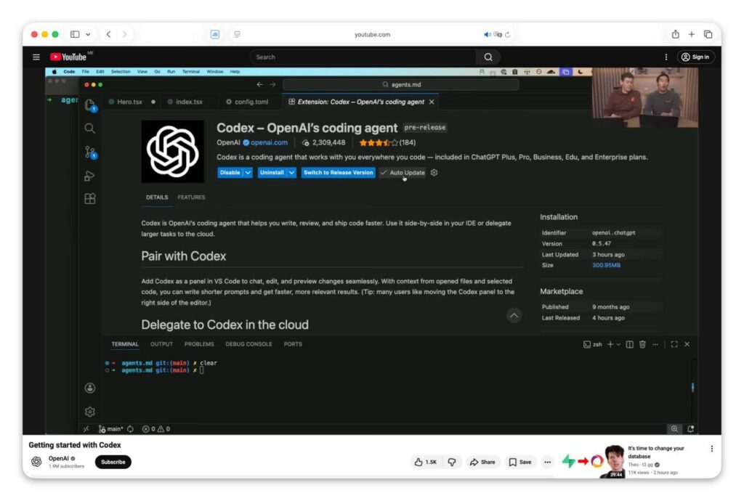Open the YouTube hamburger menu
Viewport: 744px width, 501px height.
pos(36,57)
